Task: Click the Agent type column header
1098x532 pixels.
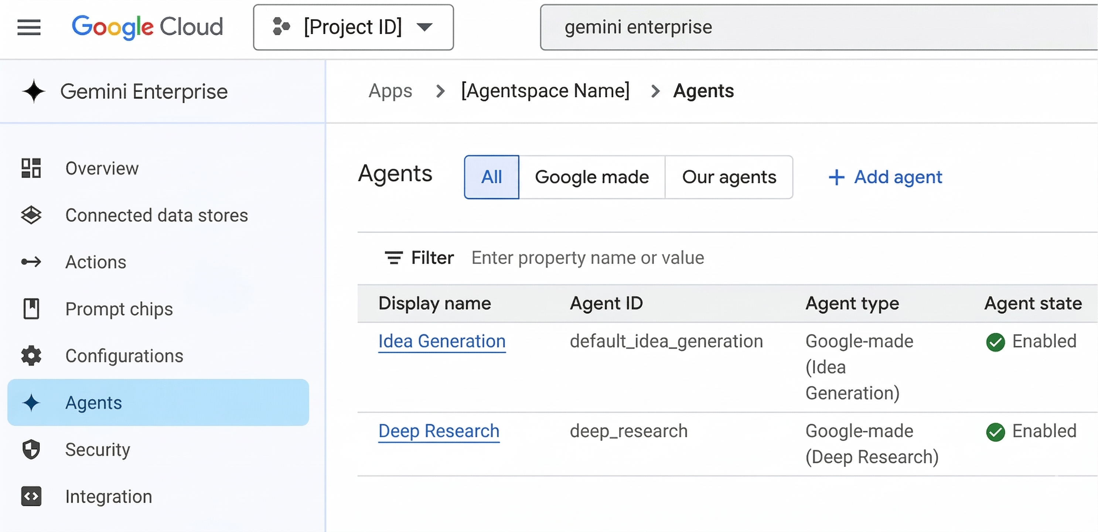Action: 852,304
